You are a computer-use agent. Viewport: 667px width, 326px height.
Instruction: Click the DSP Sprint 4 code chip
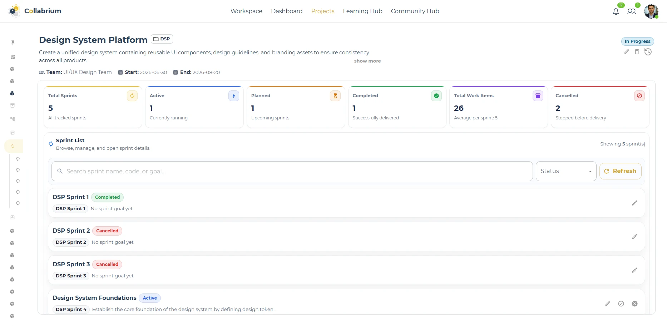point(71,310)
